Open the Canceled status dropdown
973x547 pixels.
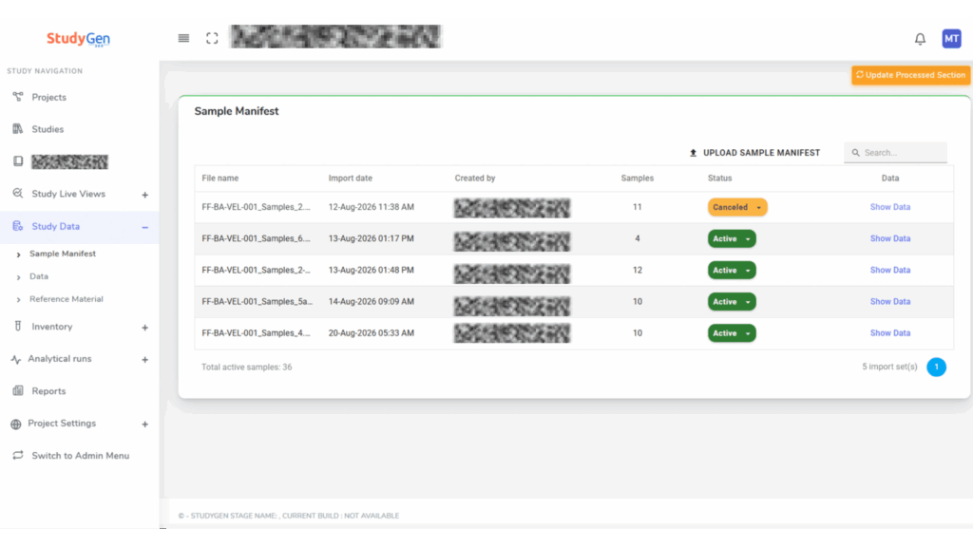[737, 207]
